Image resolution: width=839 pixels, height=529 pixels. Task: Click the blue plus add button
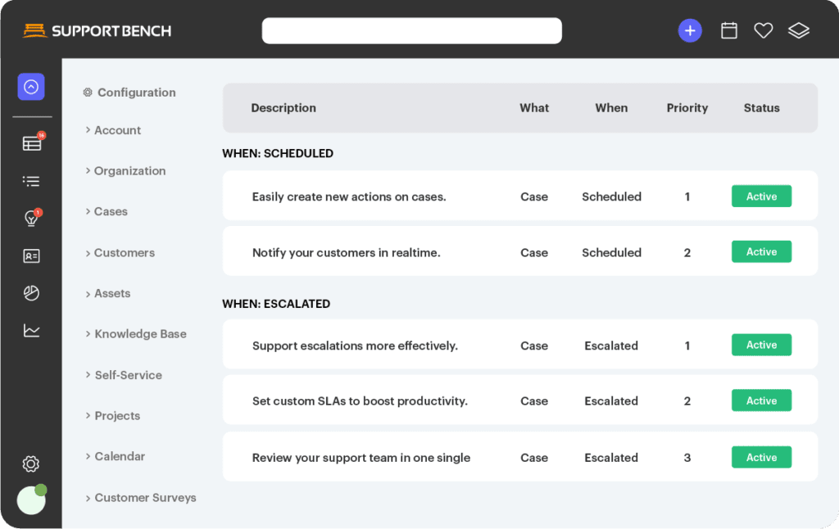[690, 31]
